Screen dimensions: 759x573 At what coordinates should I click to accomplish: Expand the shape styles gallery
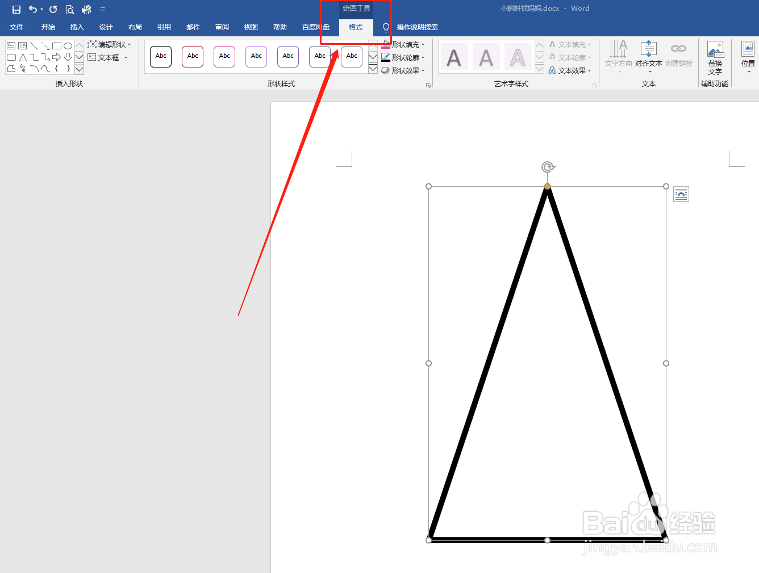(373, 69)
